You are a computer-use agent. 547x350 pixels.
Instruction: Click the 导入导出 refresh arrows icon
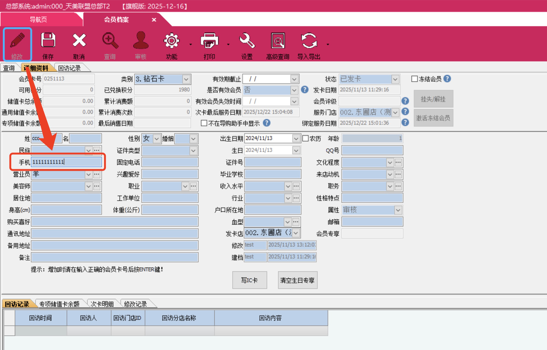point(308,41)
